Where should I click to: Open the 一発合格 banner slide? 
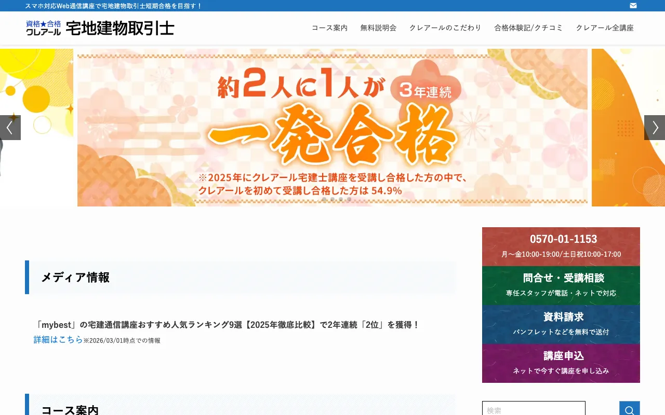click(x=332, y=128)
